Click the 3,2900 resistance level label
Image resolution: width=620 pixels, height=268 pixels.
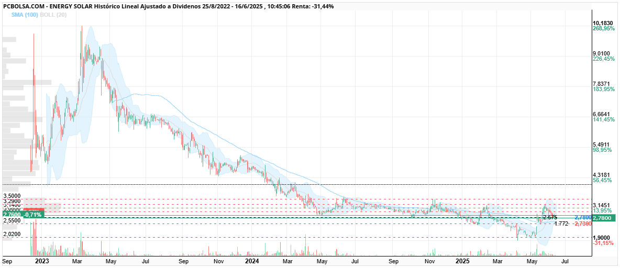click(12, 201)
